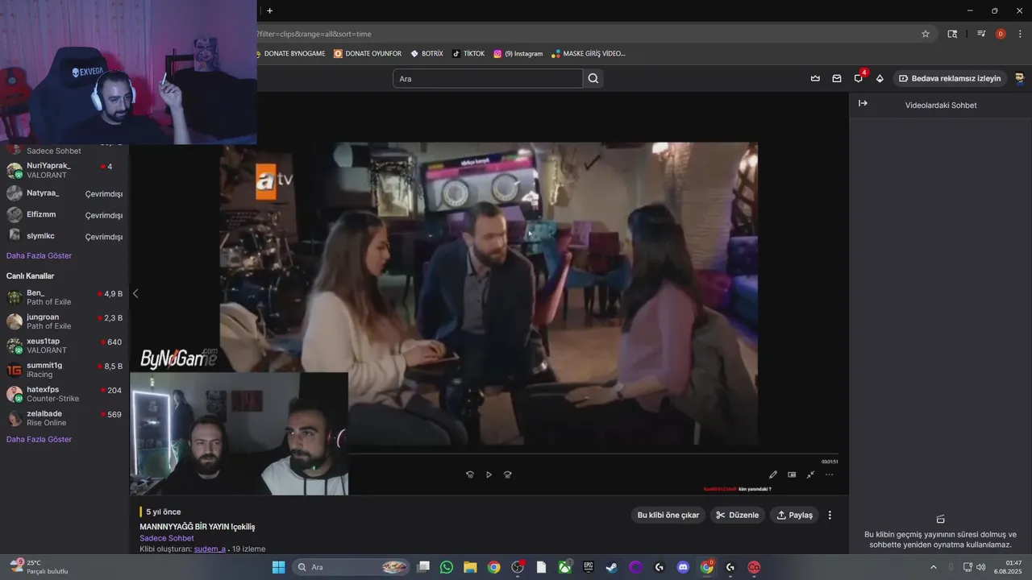
Task: Toggle theatre mode icon in player
Action: tap(792, 474)
